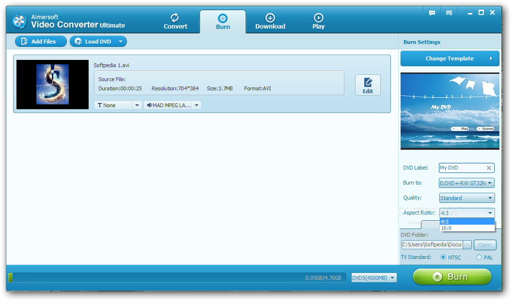This screenshot has width=512, height=301.
Task: Click the Duration:00:00:25 text
Action: click(120, 88)
